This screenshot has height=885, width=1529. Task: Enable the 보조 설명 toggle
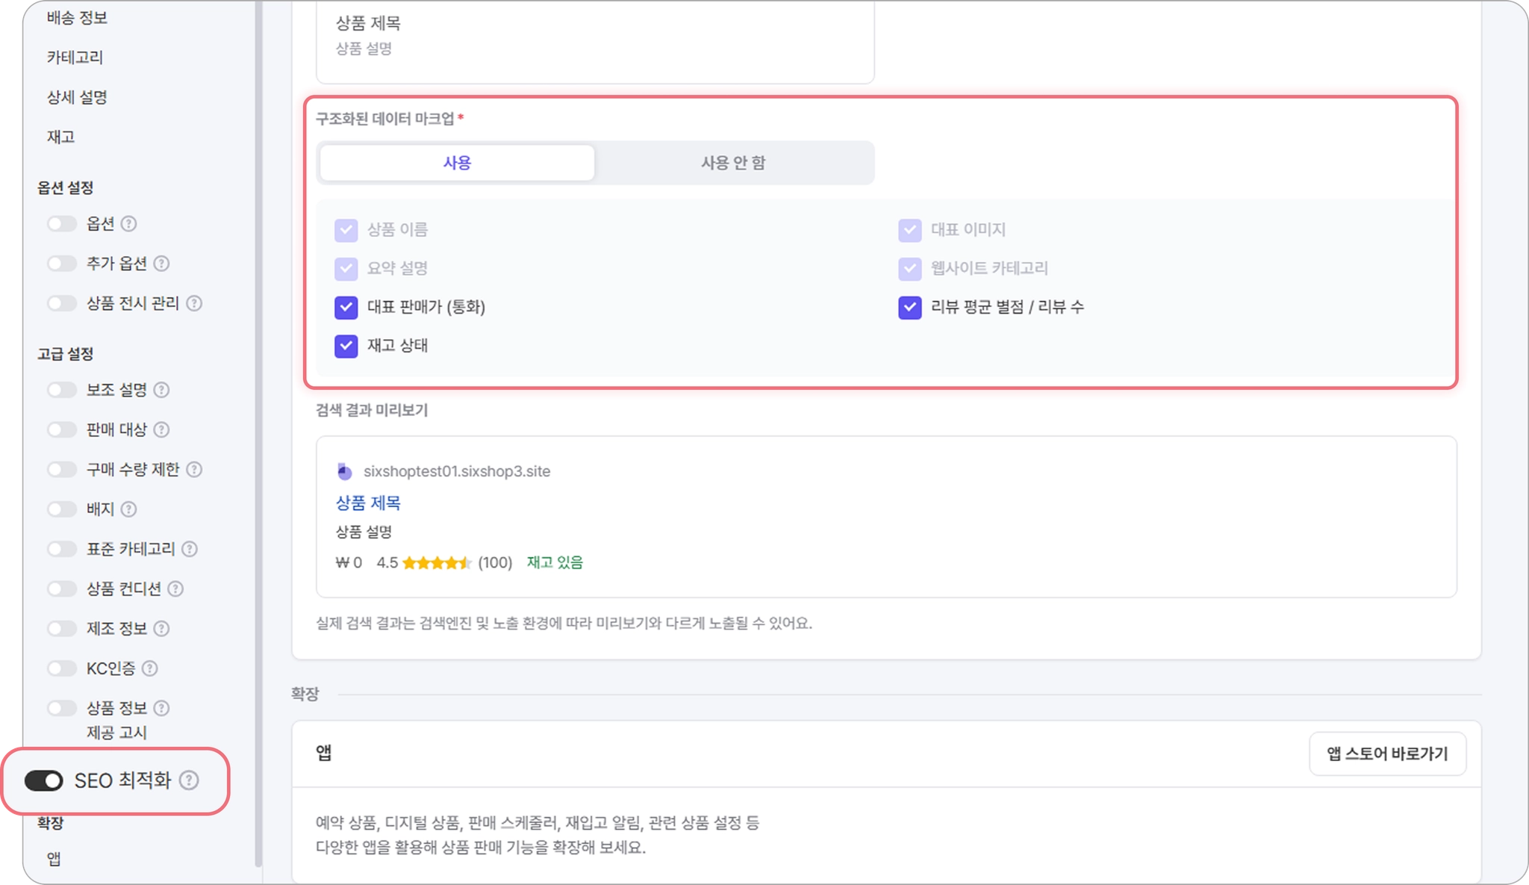tap(62, 390)
